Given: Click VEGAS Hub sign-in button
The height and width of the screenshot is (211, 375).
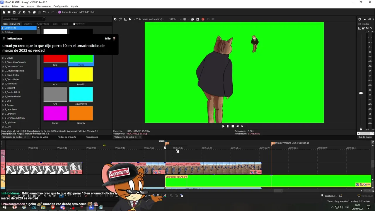Looking at the screenshot, I should pyautogui.click(x=76, y=12).
